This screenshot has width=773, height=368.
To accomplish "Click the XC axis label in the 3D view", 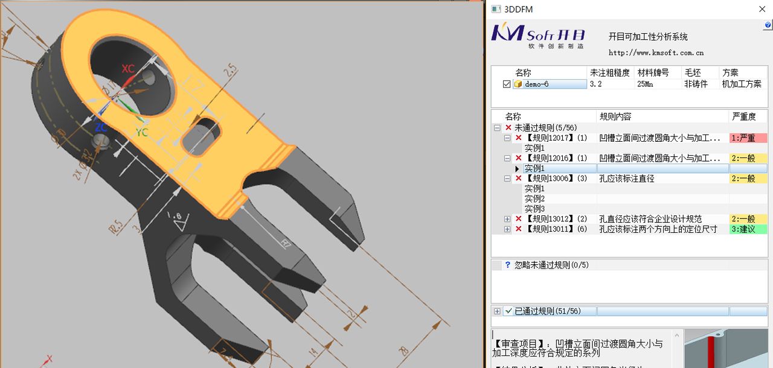I will tap(127, 69).
